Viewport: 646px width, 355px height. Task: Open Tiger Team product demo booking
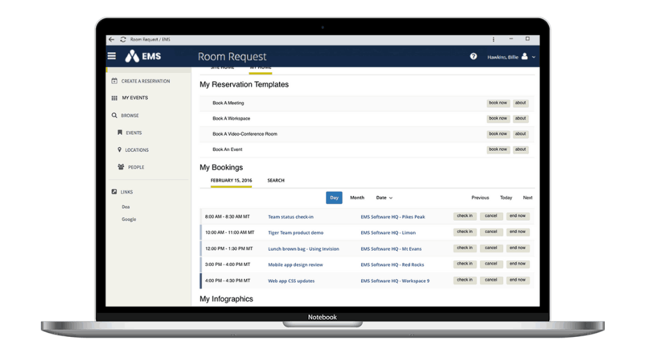pos(295,232)
